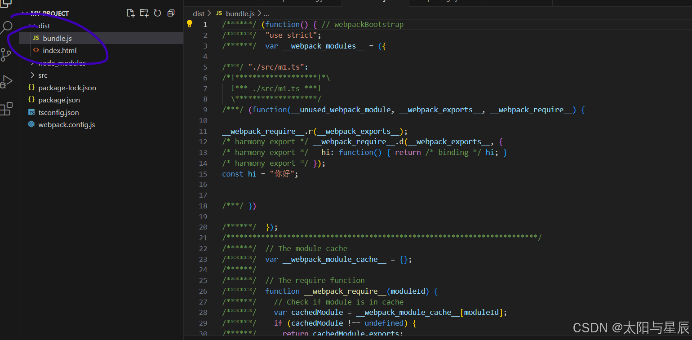
Task: Open webpack.config.js file
Action: click(67, 125)
